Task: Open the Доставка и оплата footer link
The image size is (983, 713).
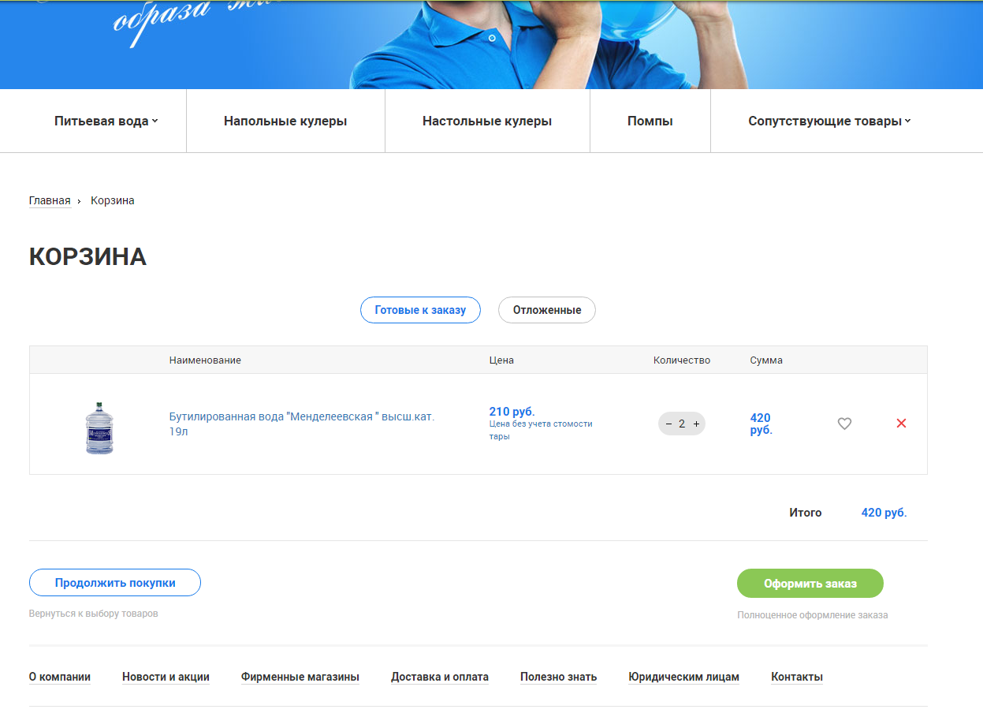Action: point(440,677)
